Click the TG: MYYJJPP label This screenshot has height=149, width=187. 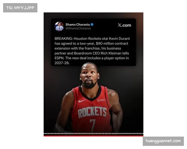point(20,7)
